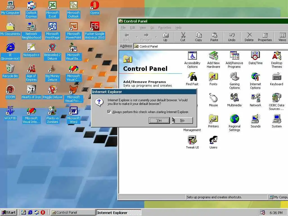Click No in Internet Explorer dialog
The image size is (288, 216).
(x=182, y=120)
